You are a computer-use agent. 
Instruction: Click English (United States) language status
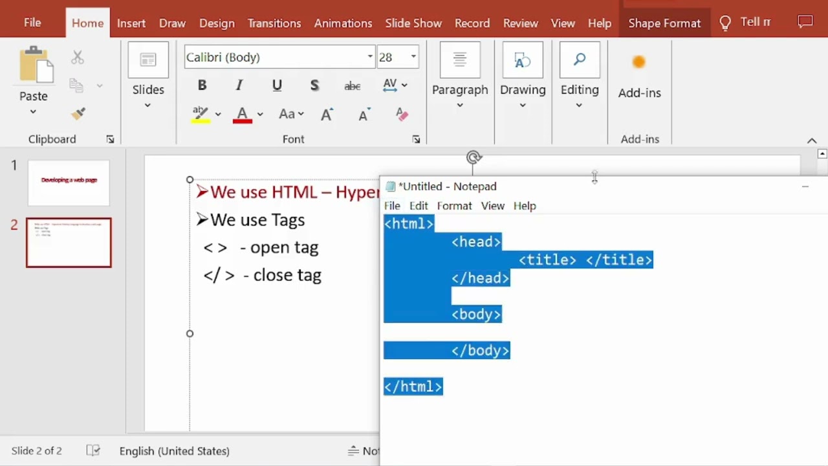tap(174, 451)
